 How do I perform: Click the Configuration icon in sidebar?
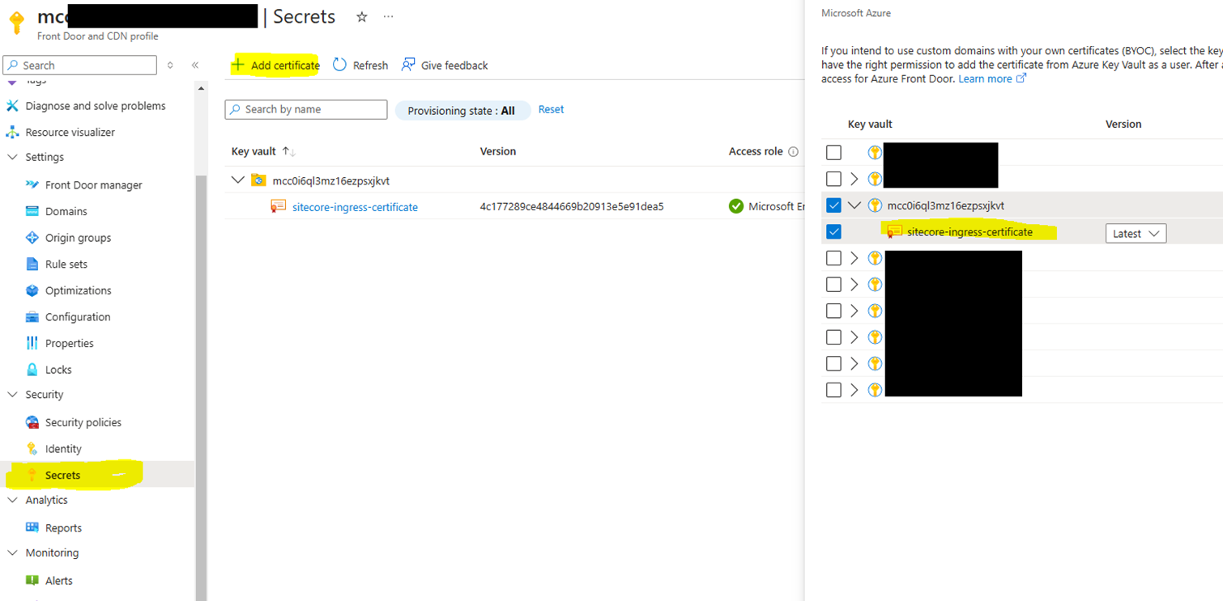tap(32, 317)
